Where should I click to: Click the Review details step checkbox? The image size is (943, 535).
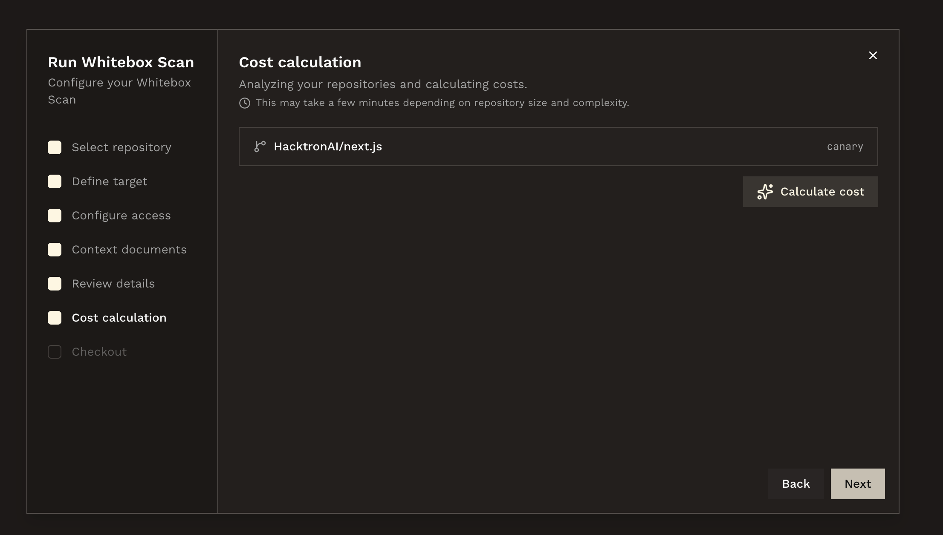coord(55,284)
